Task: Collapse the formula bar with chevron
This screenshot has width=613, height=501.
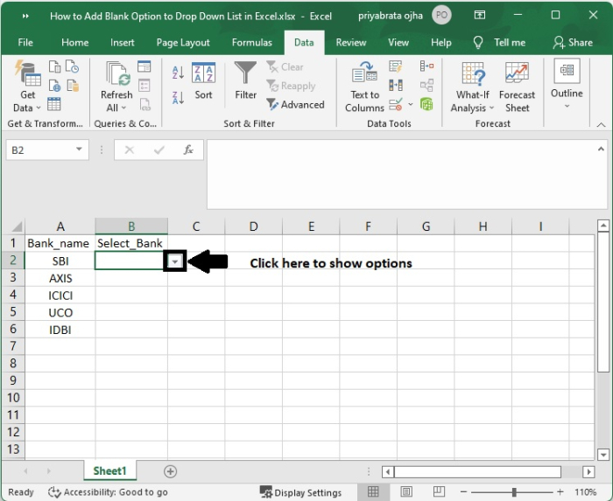Action: pos(601,149)
